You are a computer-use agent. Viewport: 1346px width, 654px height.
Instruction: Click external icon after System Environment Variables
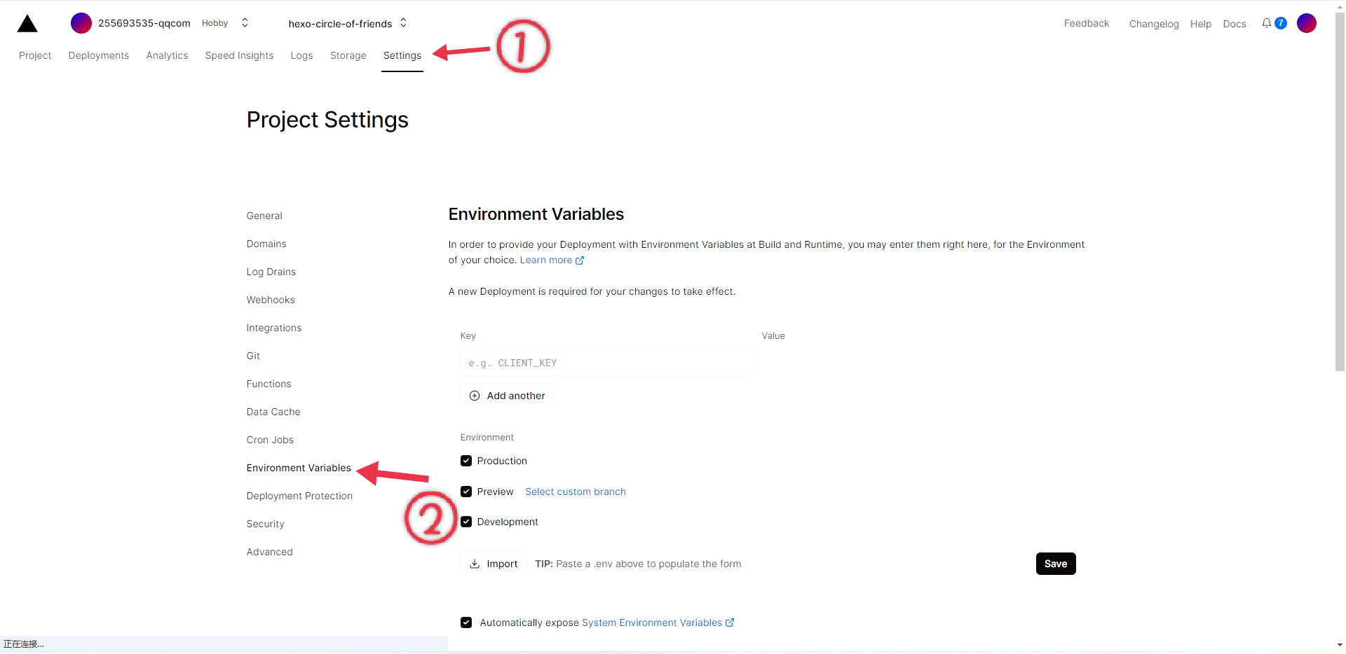coord(730,622)
